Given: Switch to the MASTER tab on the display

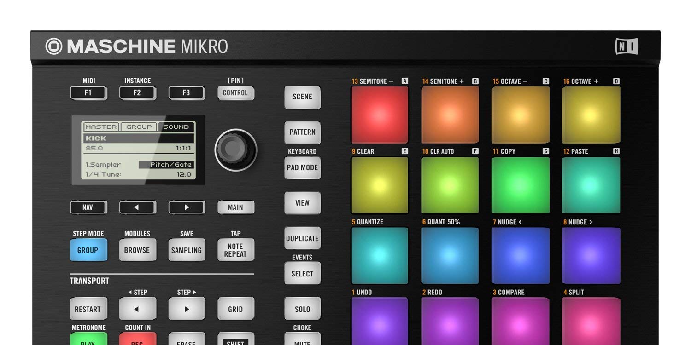Looking at the screenshot, I should tap(100, 126).
